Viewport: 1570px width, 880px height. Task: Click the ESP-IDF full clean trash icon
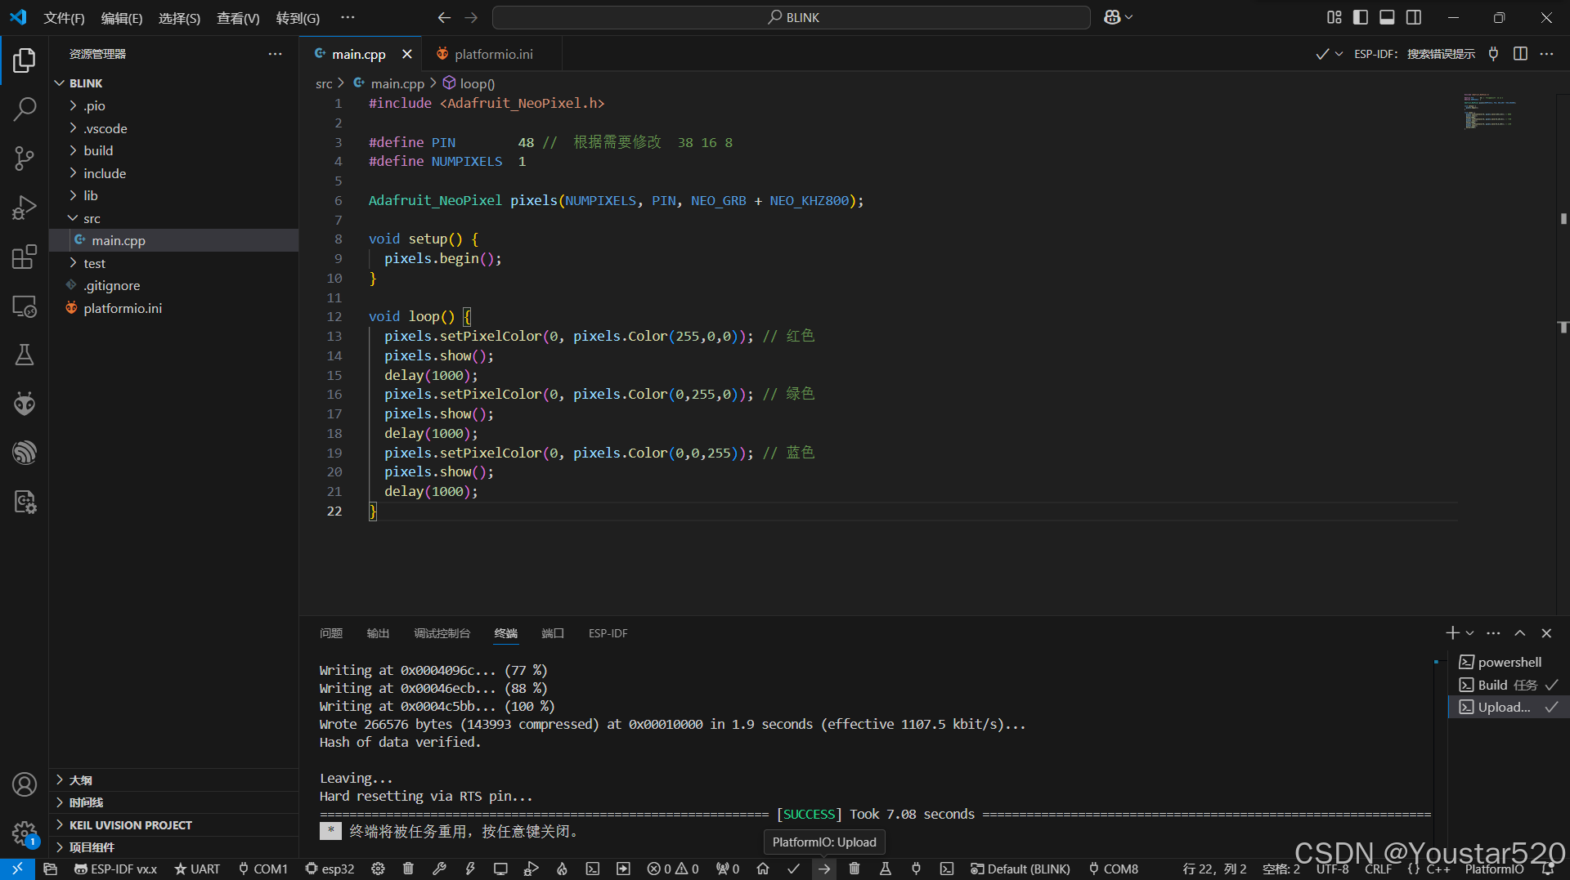408,869
